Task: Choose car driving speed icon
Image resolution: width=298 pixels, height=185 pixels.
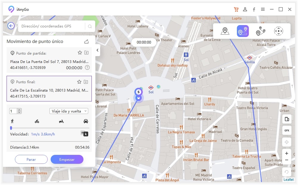Action: click(x=86, y=121)
